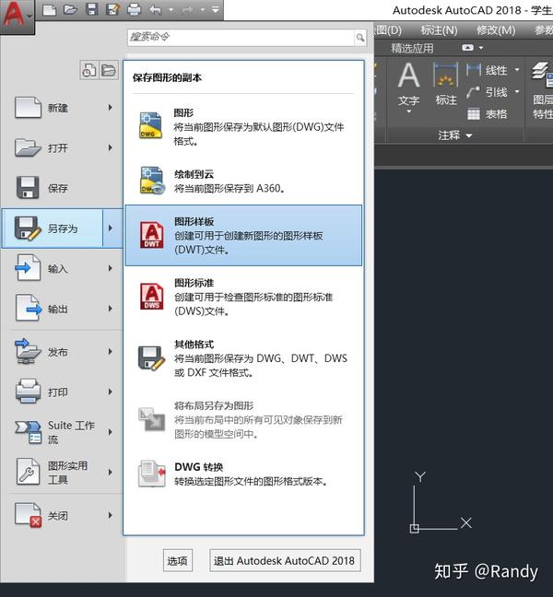Open the 引线 leader dropdown arrow
This screenshot has width=553, height=597.
[517, 92]
